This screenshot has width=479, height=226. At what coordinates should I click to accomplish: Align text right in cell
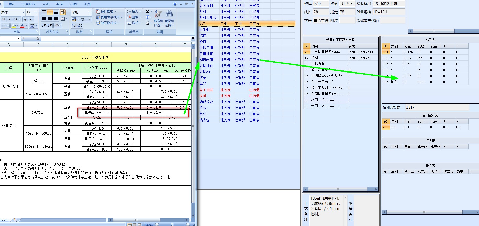56,19
